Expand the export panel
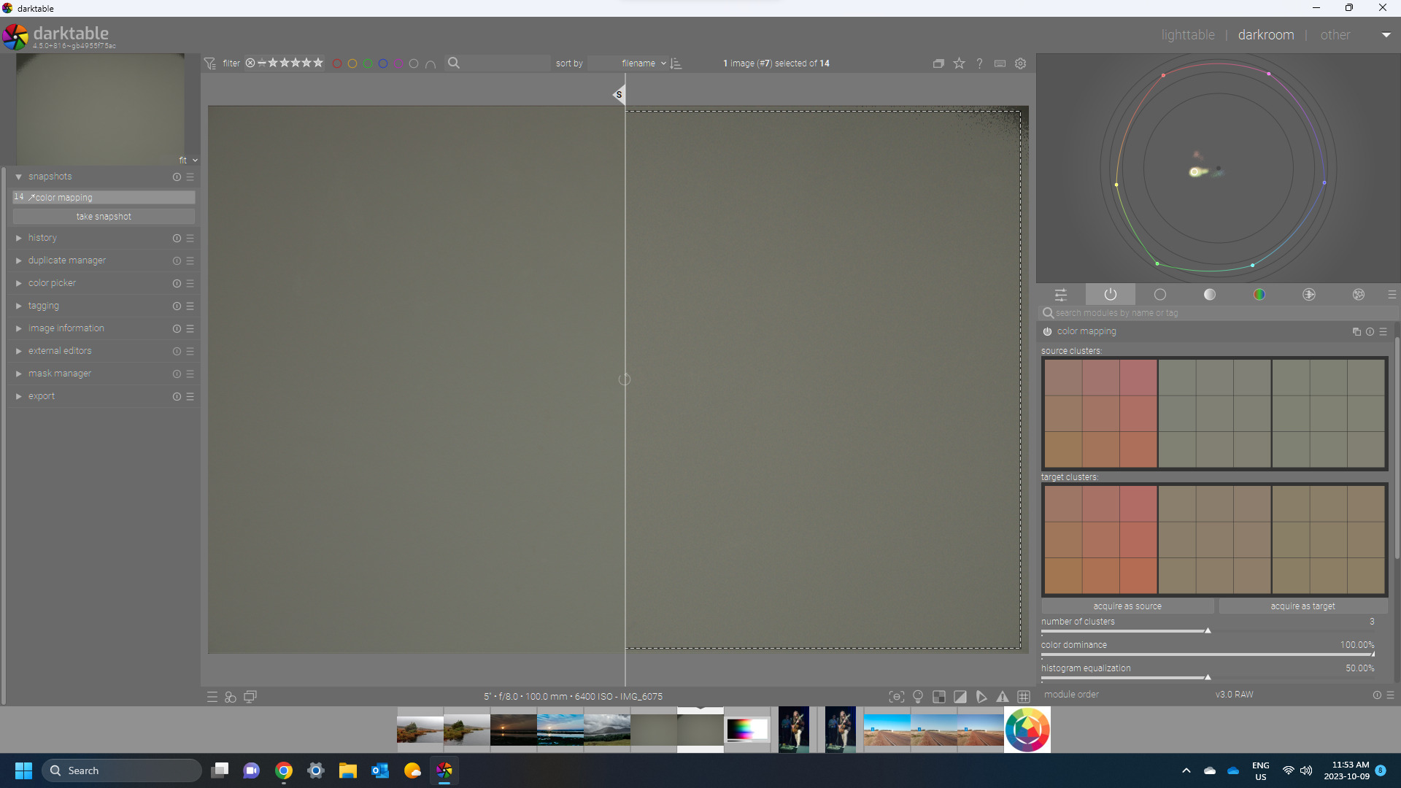The height and width of the screenshot is (788, 1401). tap(42, 396)
